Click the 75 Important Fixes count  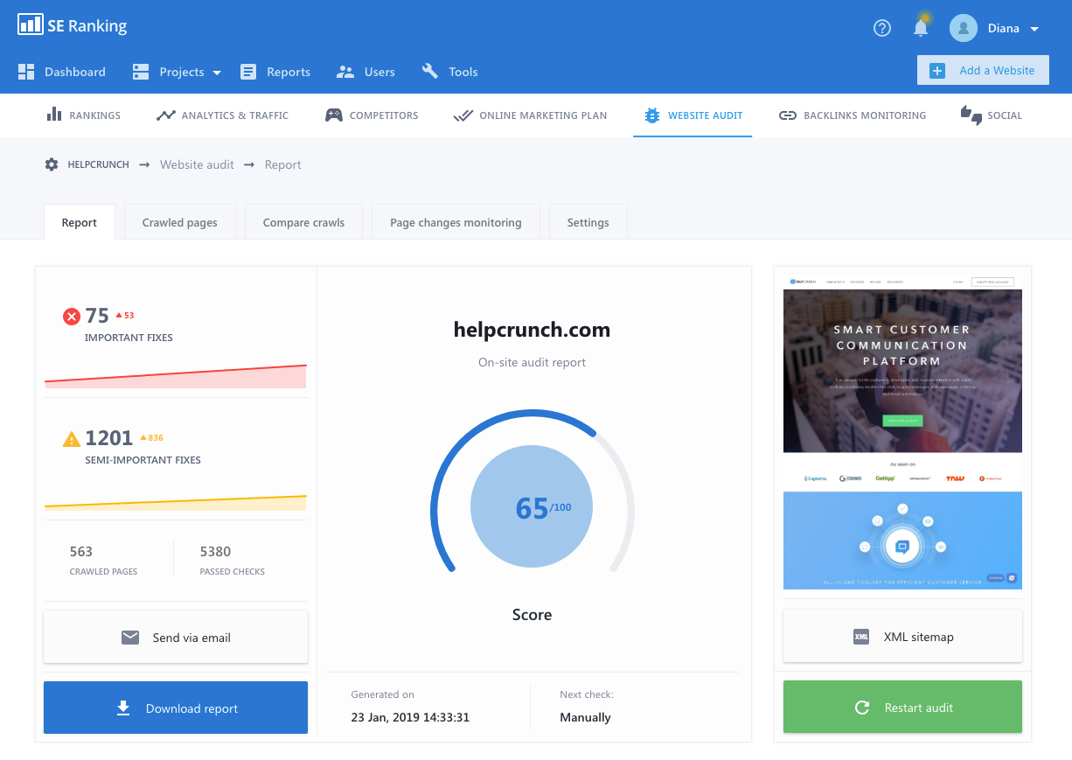click(x=97, y=316)
